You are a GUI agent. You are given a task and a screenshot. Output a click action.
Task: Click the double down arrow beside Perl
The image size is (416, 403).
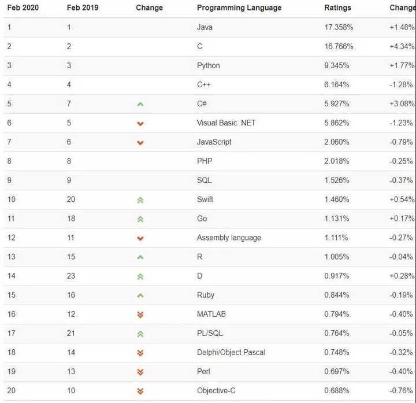(x=140, y=372)
